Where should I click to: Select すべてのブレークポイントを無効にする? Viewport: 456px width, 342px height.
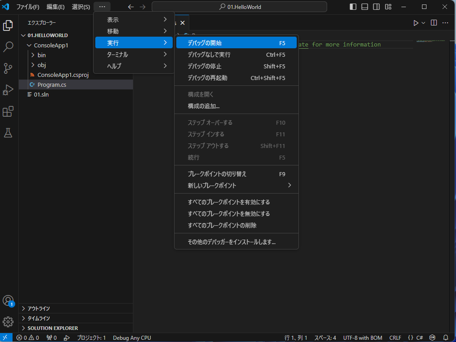point(236,214)
